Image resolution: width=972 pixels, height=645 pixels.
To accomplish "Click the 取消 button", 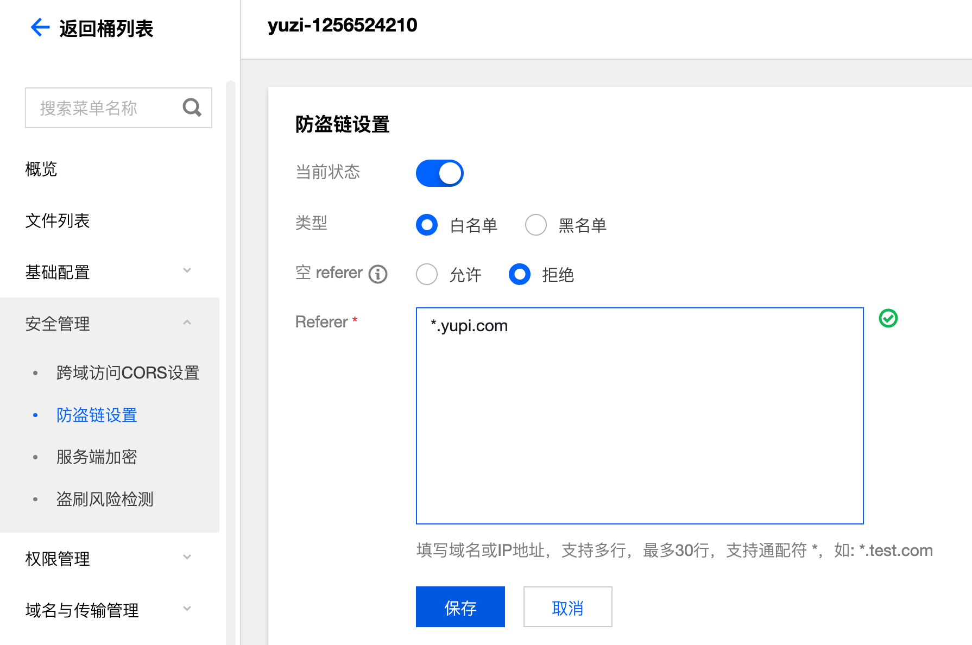I will [x=567, y=607].
